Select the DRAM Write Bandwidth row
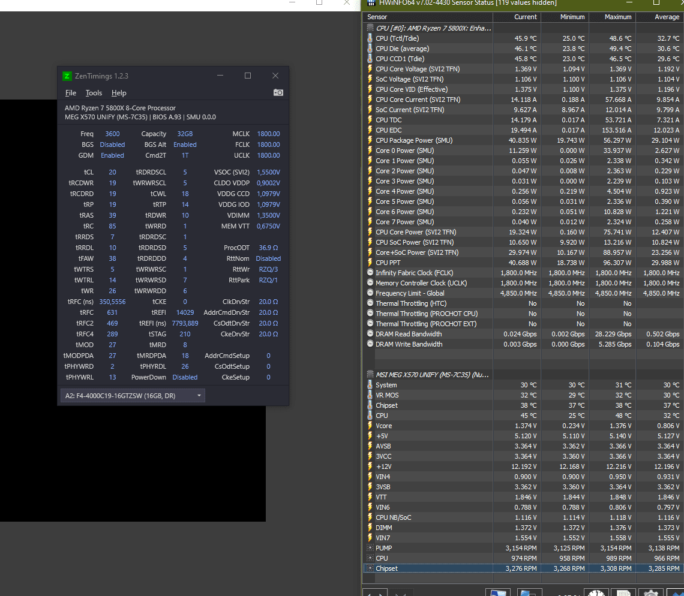Viewport: 684px width, 596px height. tap(523, 344)
